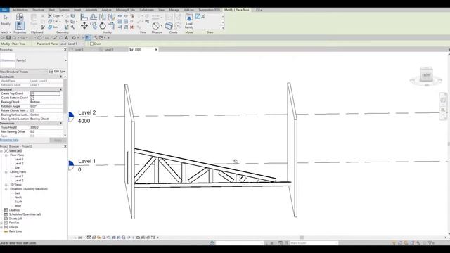Image resolution: width=450 pixels, height=253 pixels.
Task: Toggle Create Top Chord checkbox
Action: coord(32,93)
